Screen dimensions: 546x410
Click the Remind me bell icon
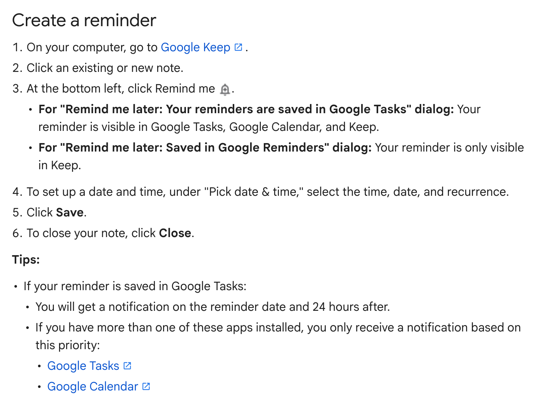225,89
